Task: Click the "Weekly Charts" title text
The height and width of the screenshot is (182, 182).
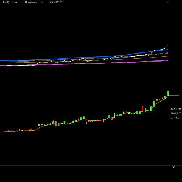Action: click(x=10, y=2)
